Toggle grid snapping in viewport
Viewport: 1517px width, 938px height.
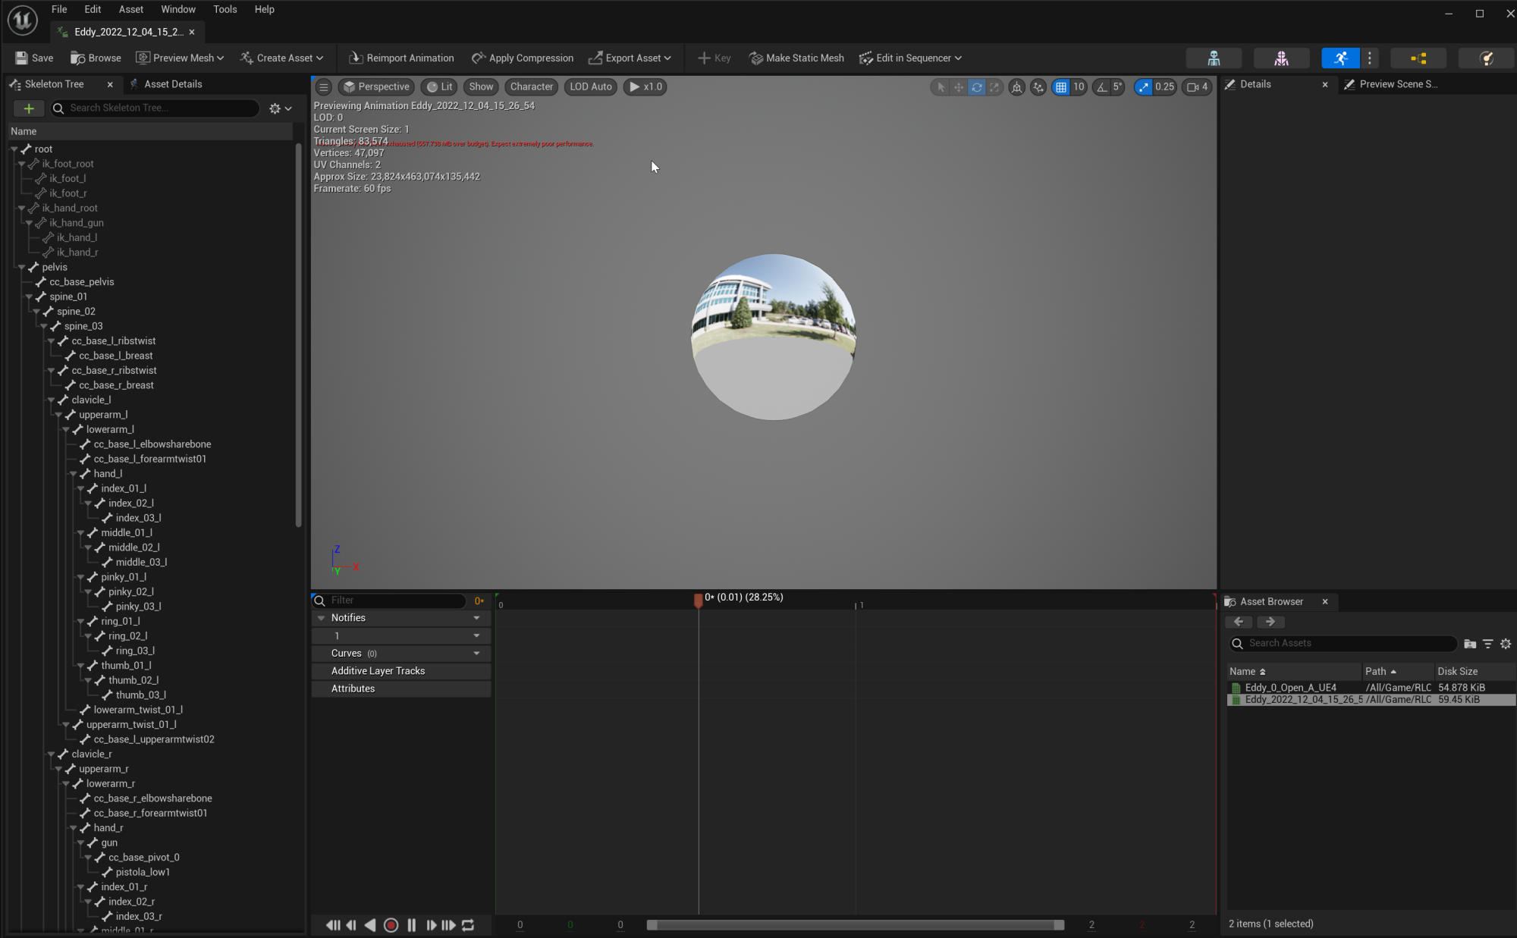[1061, 87]
